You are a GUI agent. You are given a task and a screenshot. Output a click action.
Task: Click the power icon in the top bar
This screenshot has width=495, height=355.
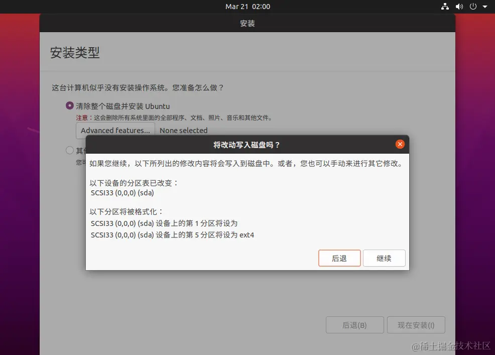click(472, 7)
